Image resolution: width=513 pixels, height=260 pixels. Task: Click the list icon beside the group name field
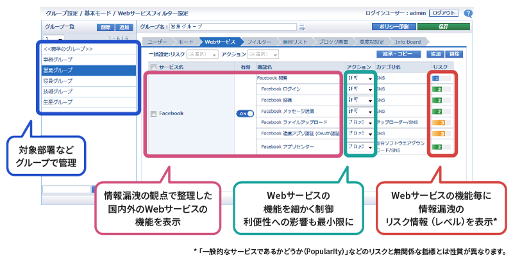click(x=301, y=27)
